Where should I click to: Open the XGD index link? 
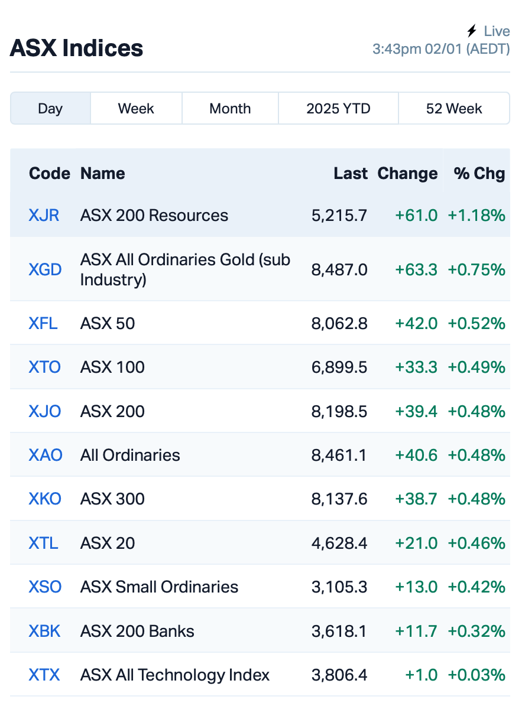coord(46,269)
